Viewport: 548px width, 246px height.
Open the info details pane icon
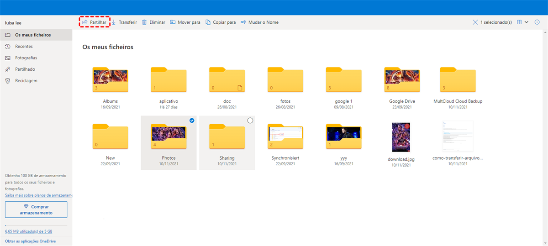[537, 22]
